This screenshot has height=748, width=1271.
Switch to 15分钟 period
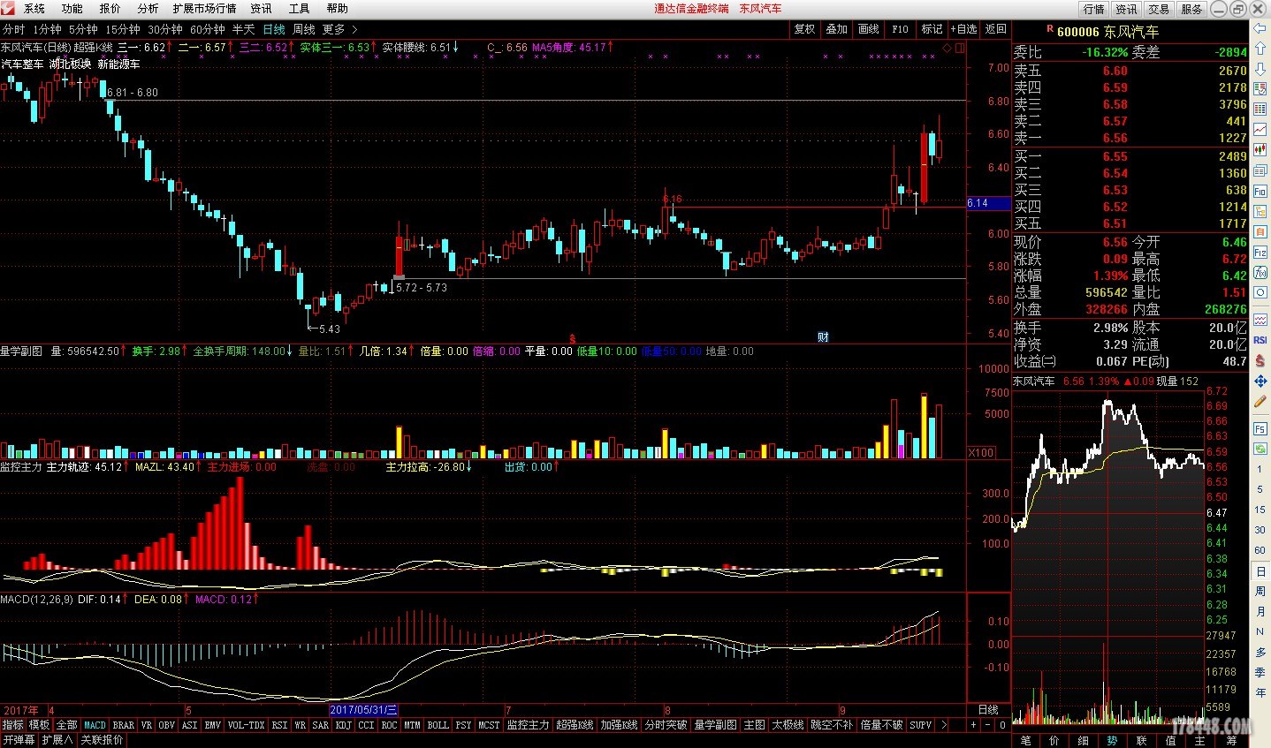click(123, 29)
